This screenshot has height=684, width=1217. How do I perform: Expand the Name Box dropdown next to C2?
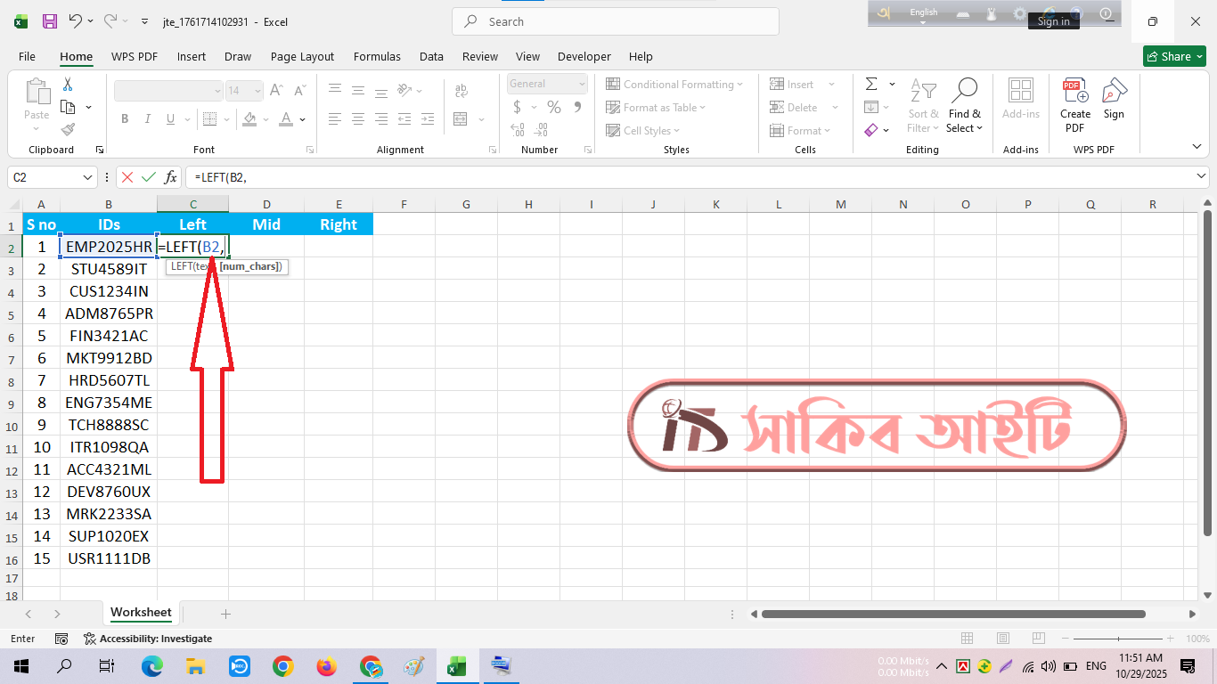tap(87, 177)
